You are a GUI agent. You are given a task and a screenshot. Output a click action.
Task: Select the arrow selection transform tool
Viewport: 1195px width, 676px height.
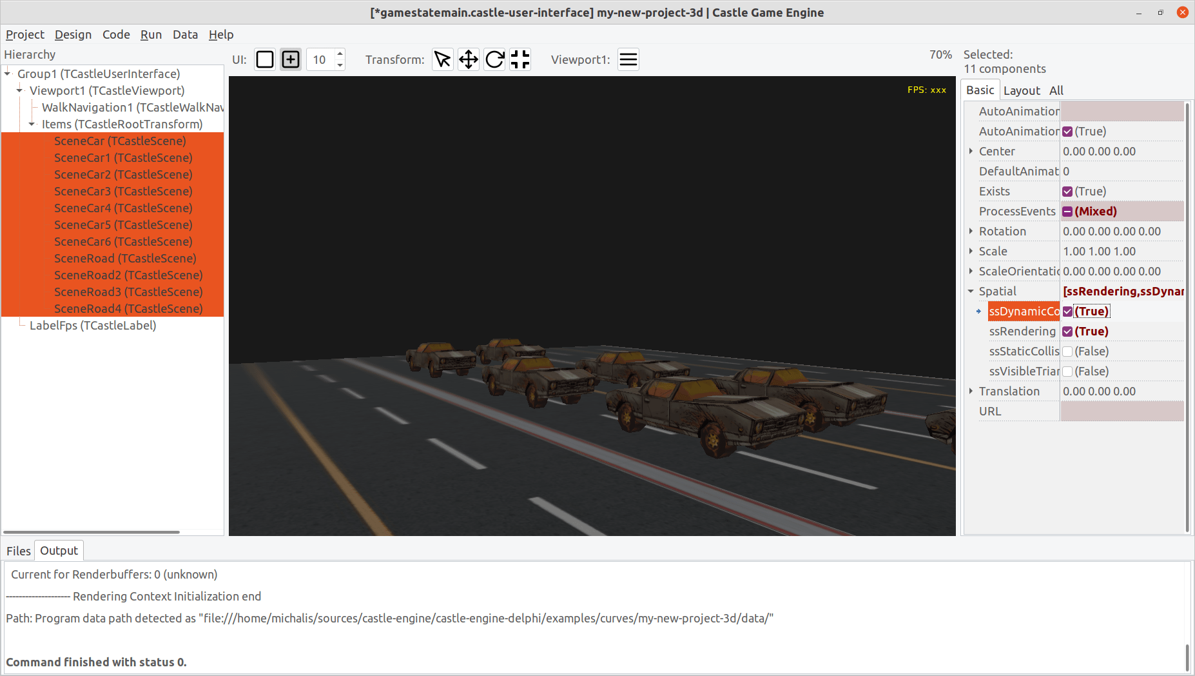(442, 59)
